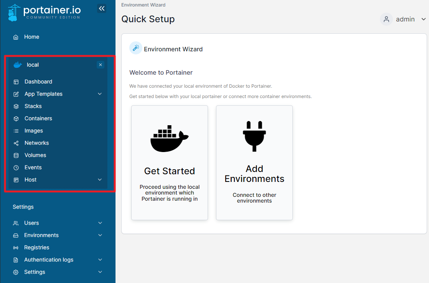Click the Stacks layers icon
The height and width of the screenshot is (283, 429).
(x=16, y=106)
